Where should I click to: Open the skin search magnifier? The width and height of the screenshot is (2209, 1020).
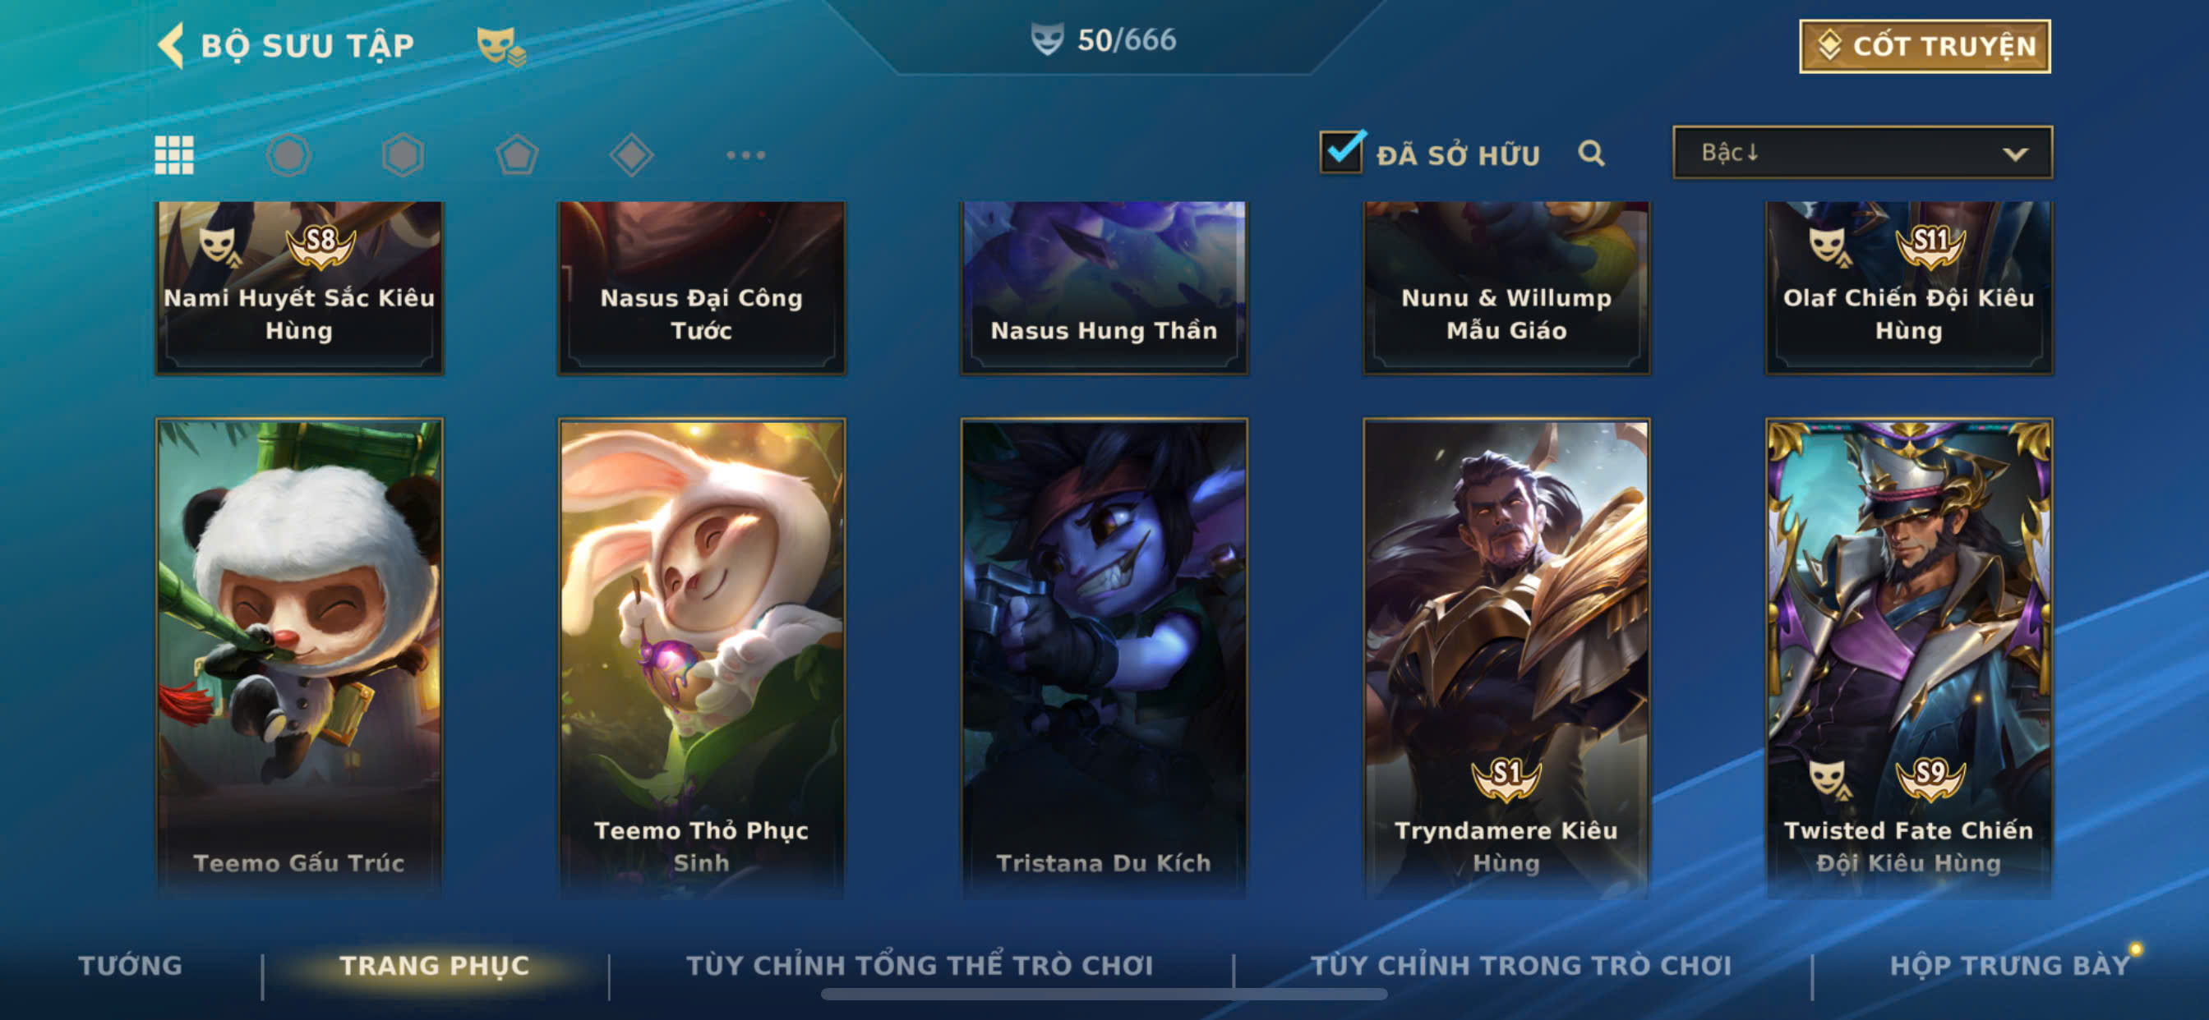(1591, 154)
